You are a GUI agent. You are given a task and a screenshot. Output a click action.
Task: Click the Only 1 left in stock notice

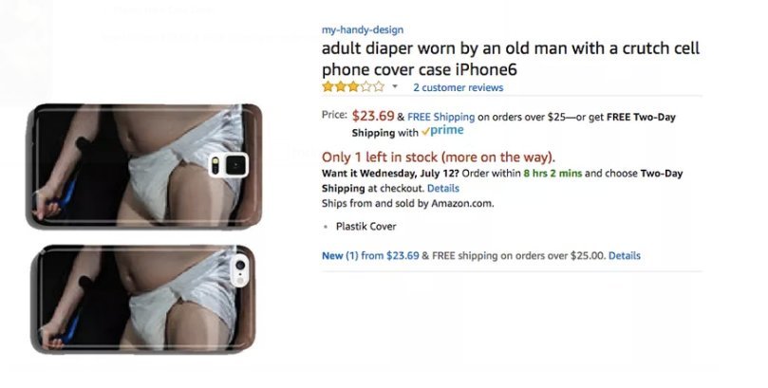click(439, 157)
